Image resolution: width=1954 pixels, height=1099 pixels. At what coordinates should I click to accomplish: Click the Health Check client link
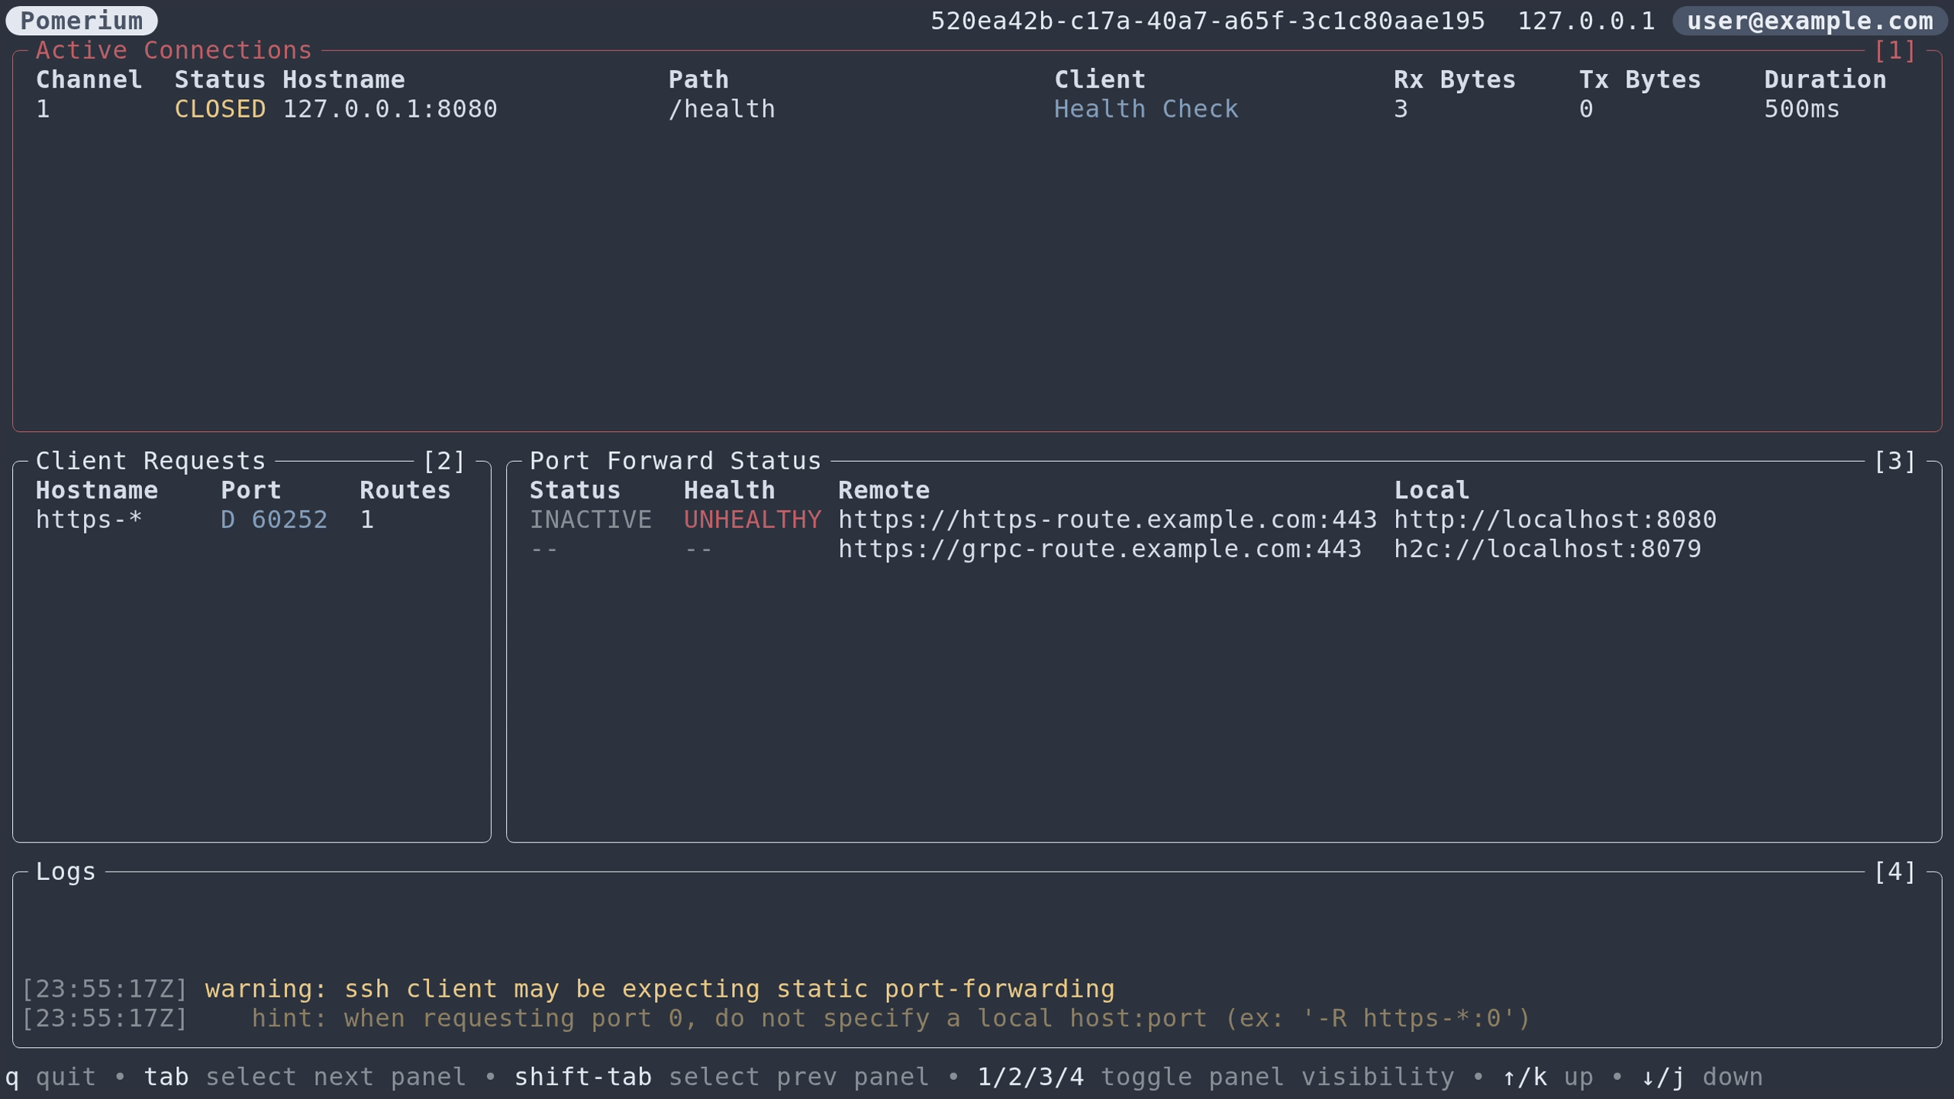(x=1146, y=109)
